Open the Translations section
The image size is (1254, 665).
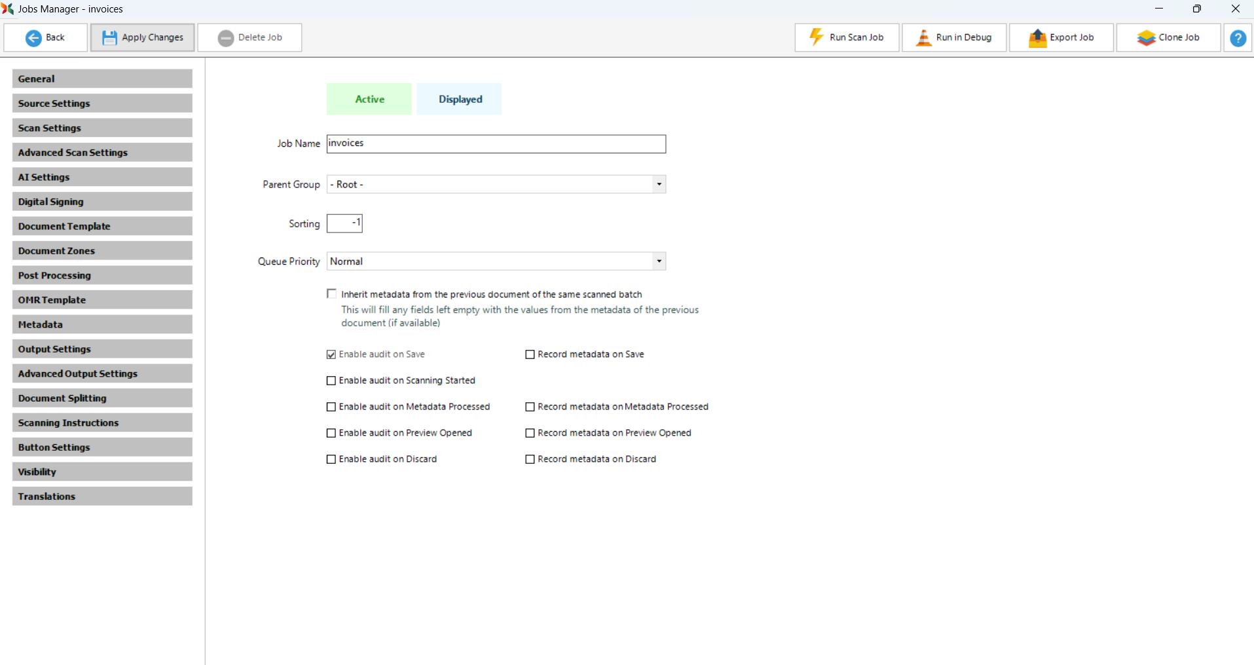pos(102,497)
